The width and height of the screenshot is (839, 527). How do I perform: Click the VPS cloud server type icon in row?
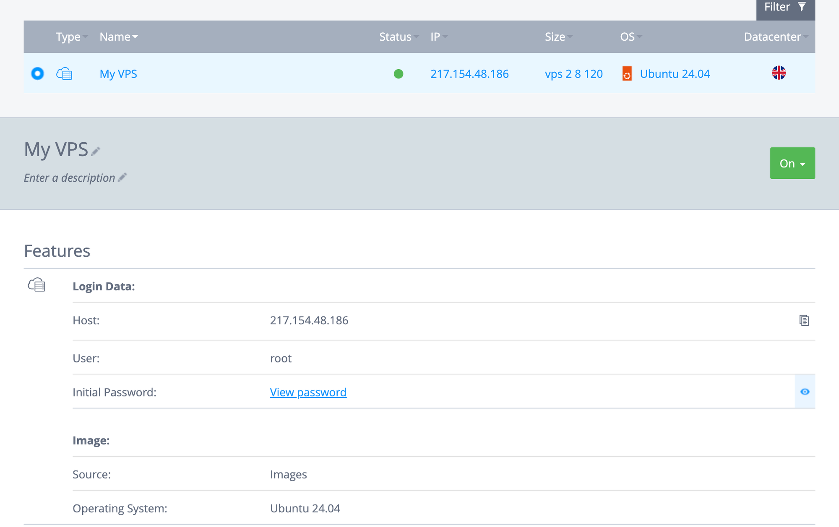(64, 74)
